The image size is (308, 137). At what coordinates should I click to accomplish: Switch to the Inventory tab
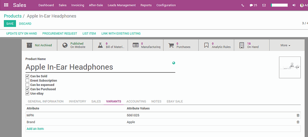77,101
